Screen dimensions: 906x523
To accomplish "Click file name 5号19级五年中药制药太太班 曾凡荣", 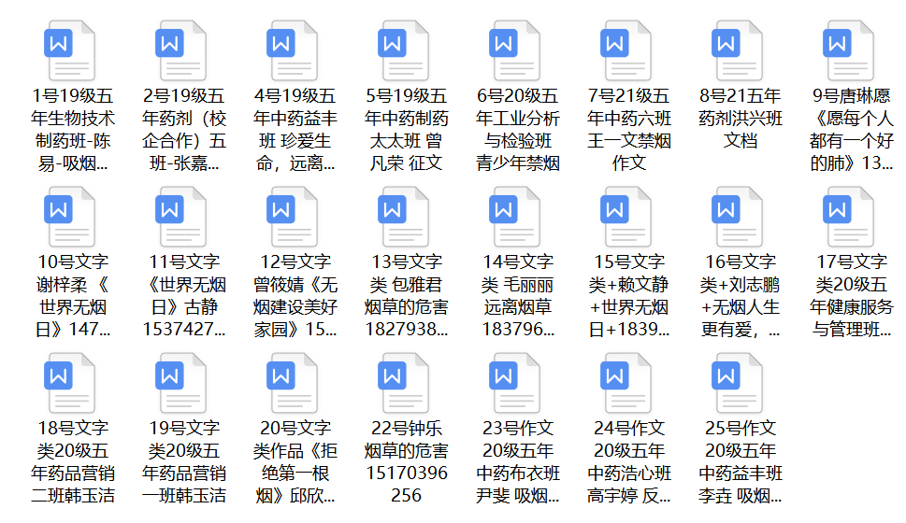I will coord(407,129).
